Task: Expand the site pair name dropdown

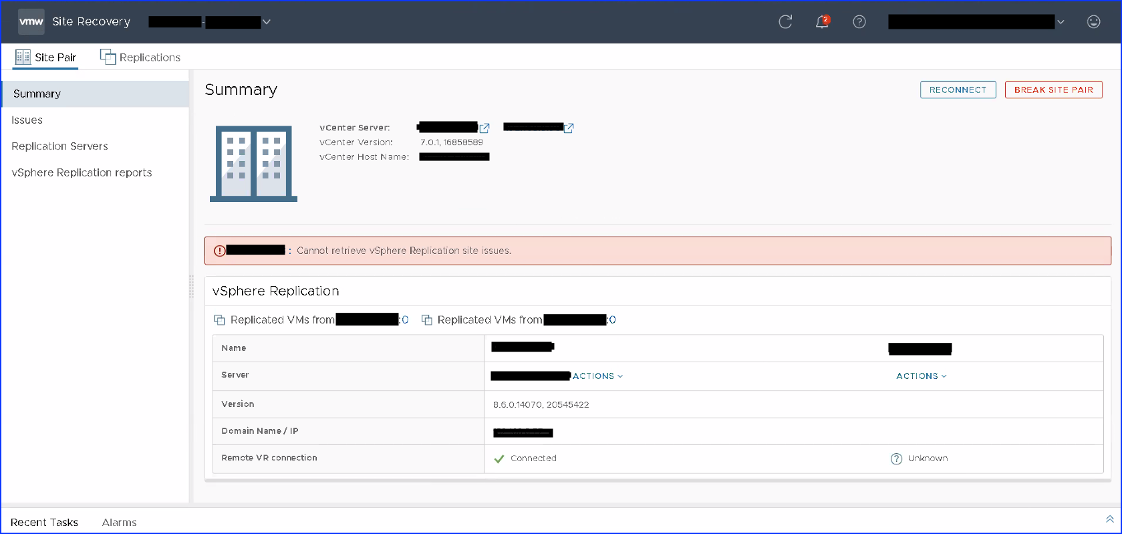Action: (267, 22)
